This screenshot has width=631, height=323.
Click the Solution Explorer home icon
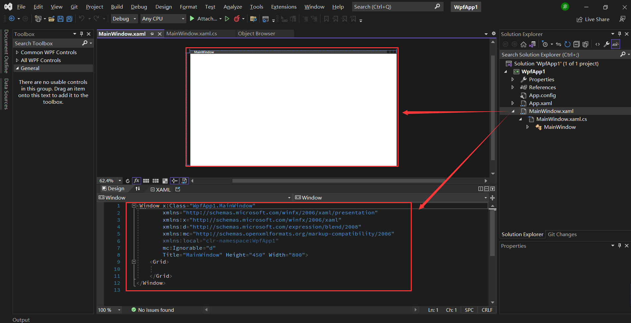point(523,44)
